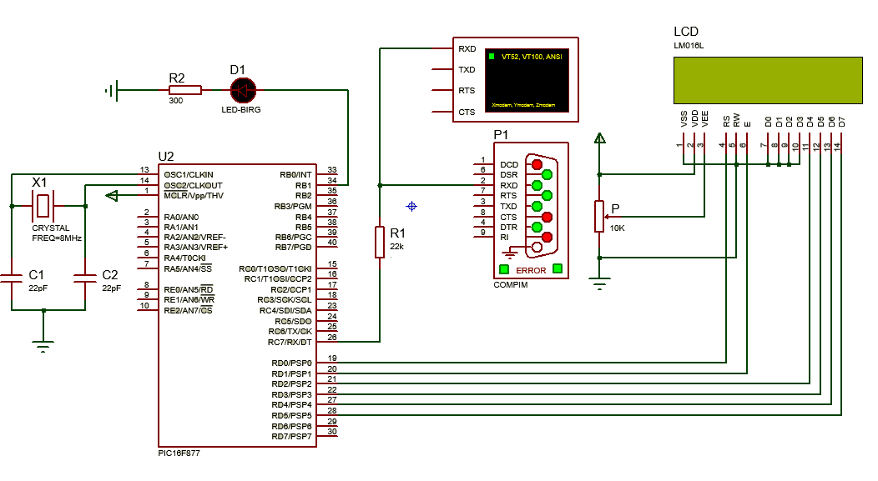The width and height of the screenshot is (878, 481).
Task: Click the power arrow terminal above the potentiometer
Action: click(x=600, y=138)
